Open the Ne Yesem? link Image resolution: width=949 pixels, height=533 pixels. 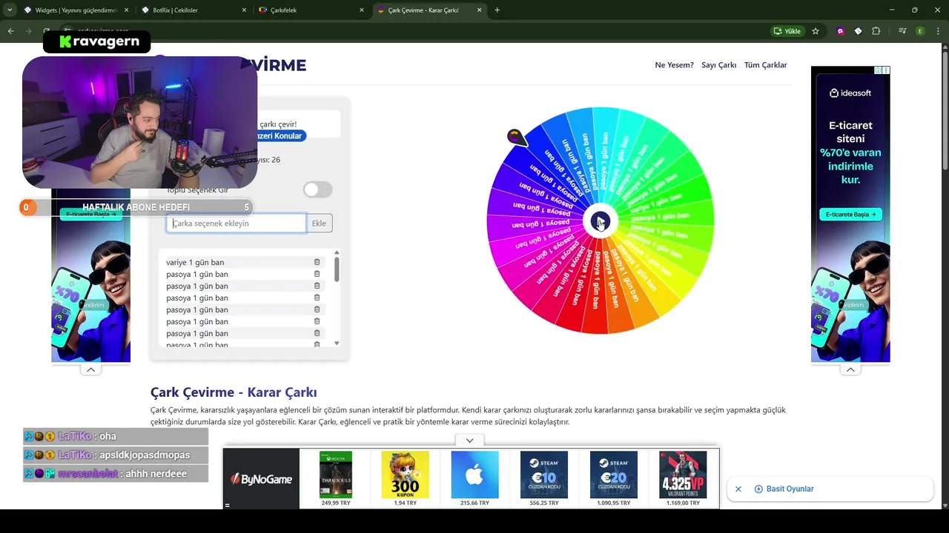[674, 65]
